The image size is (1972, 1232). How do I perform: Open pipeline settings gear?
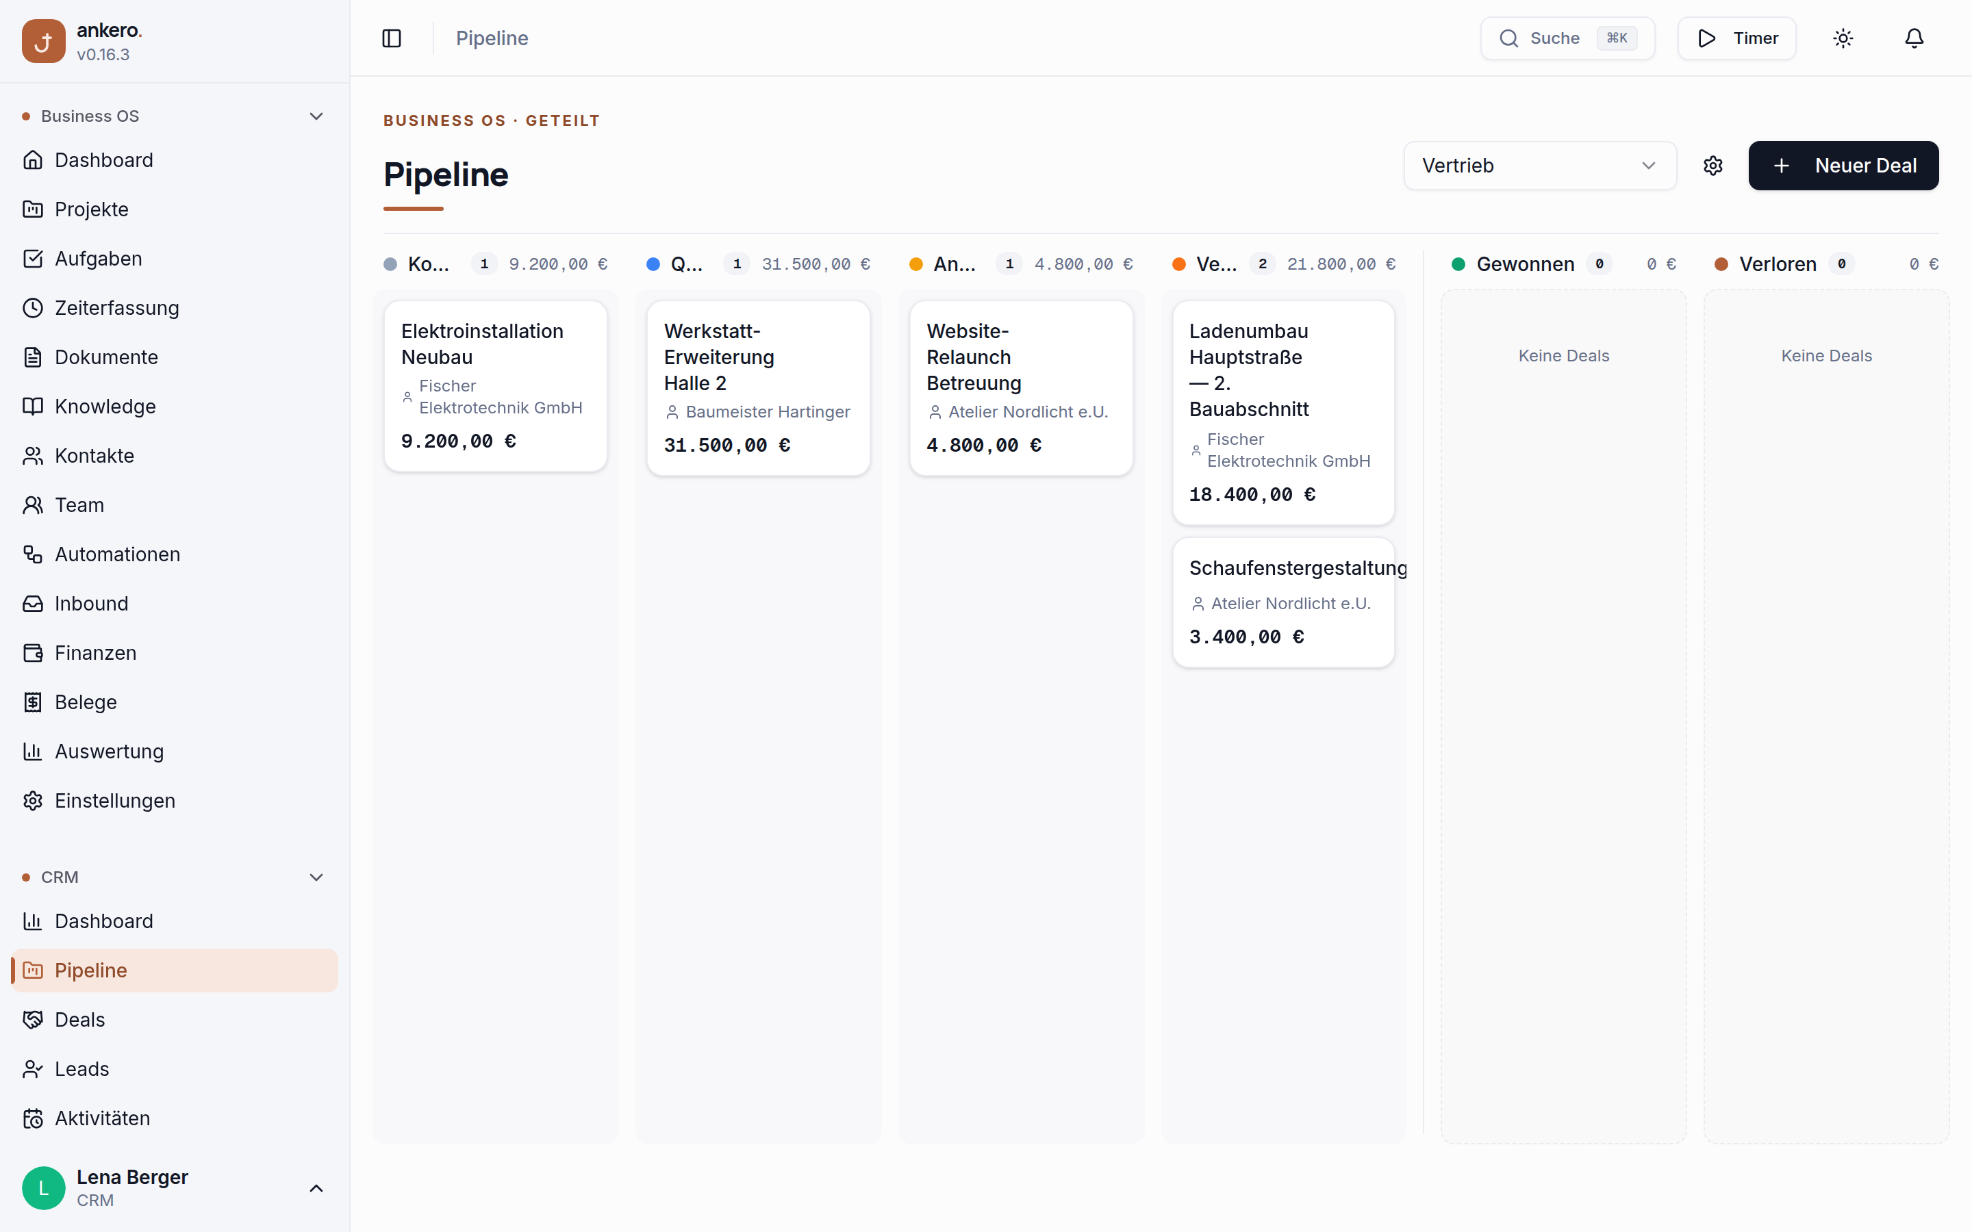[x=1713, y=166]
